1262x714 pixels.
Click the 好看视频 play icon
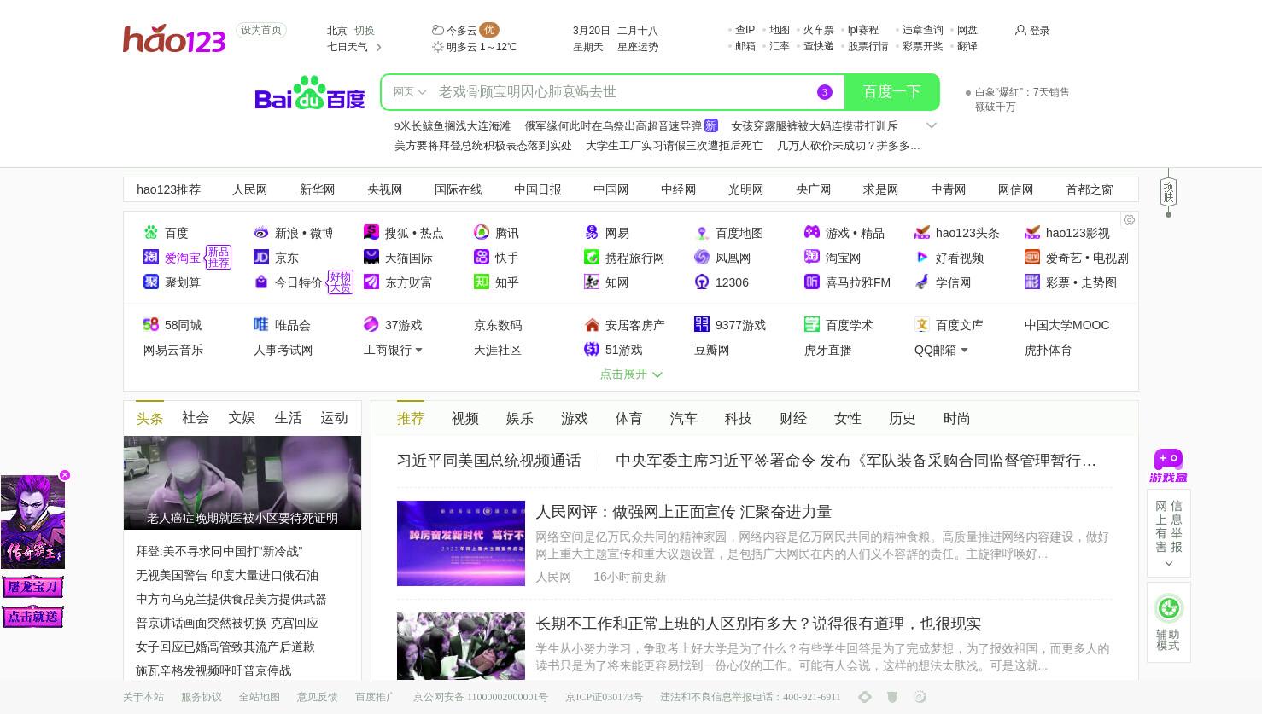coord(922,257)
